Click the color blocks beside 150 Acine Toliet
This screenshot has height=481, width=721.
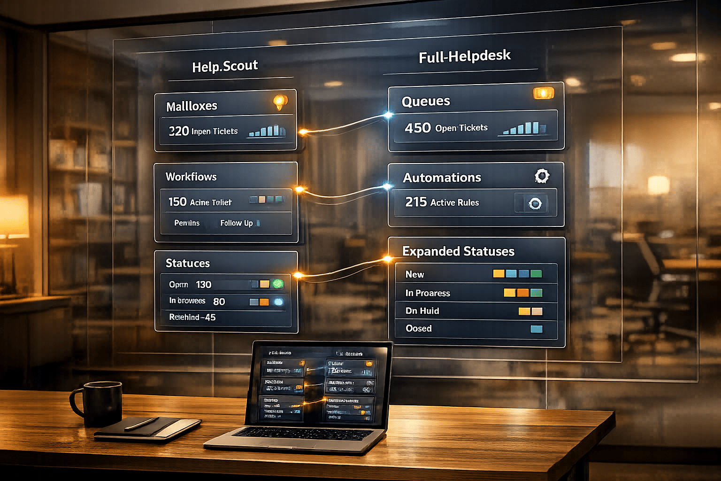click(266, 200)
